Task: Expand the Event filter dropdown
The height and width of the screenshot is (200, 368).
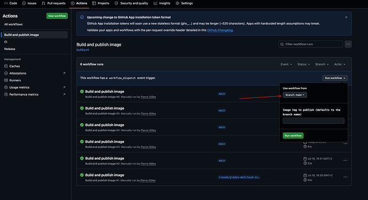Action: [x=286, y=64]
